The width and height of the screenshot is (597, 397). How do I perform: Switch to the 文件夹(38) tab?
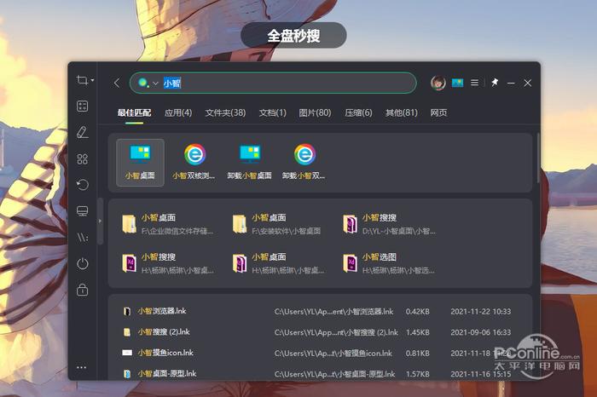point(225,112)
